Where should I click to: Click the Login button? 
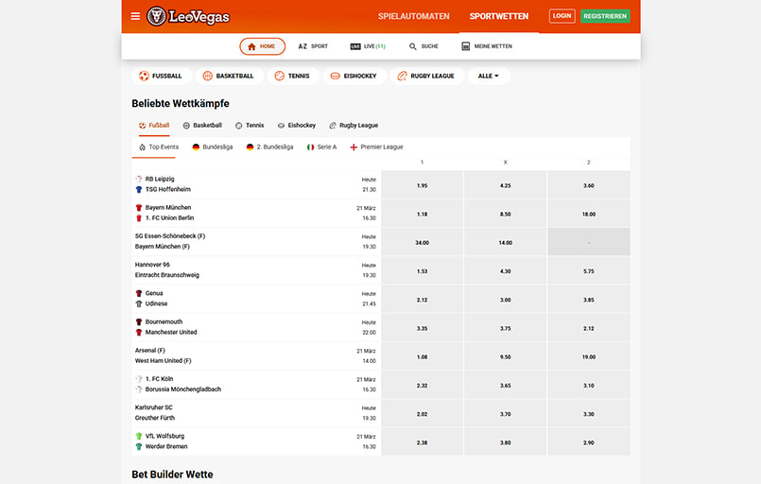tap(562, 16)
